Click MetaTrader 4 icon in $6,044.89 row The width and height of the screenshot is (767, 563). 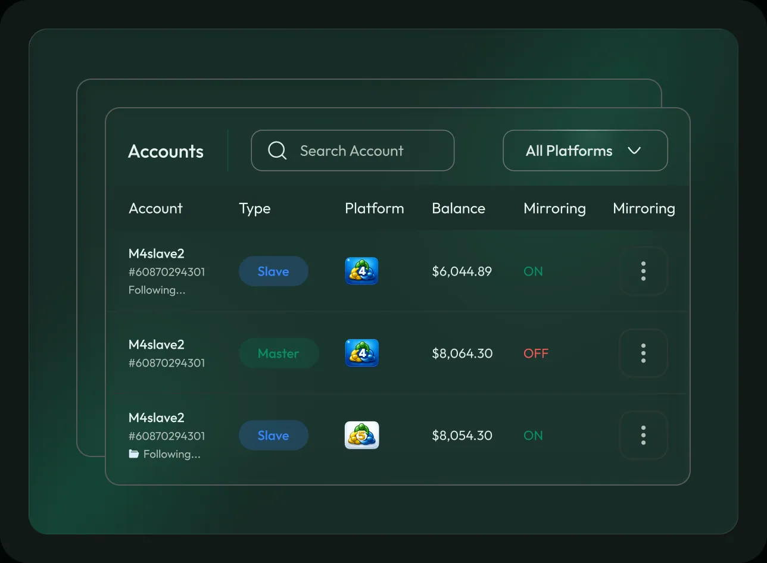(361, 271)
